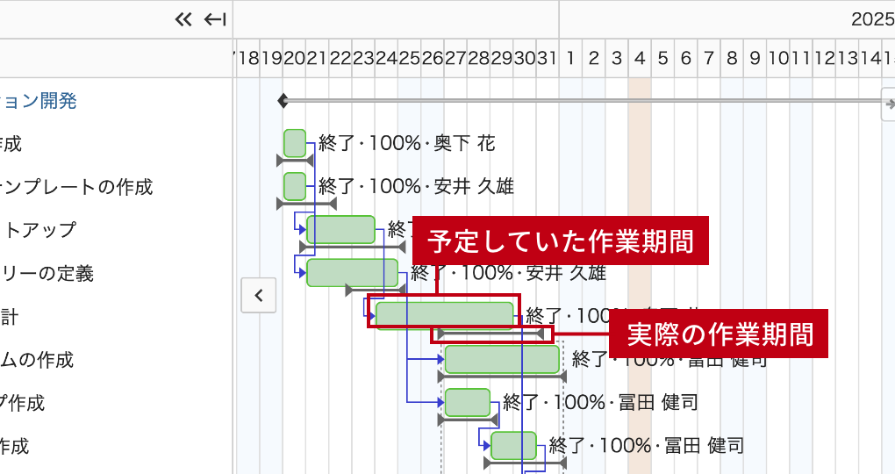Image resolution: width=895 pixels, height=474 pixels.
Task: Click baseline bar under 奥下 花 task
Action: pos(295,161)
